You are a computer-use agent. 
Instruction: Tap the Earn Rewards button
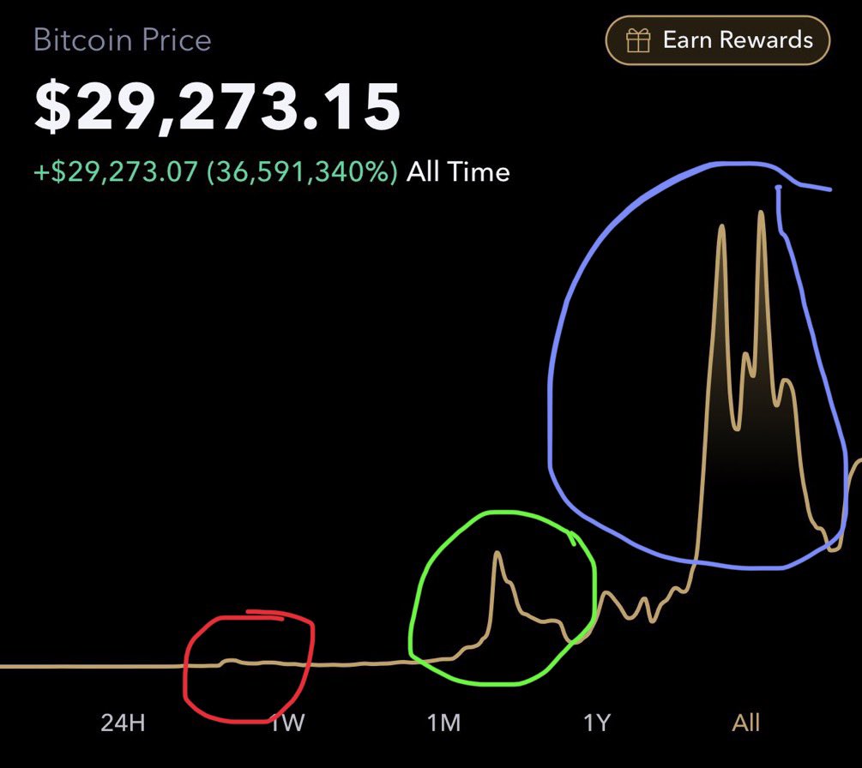tap(717, 39)
